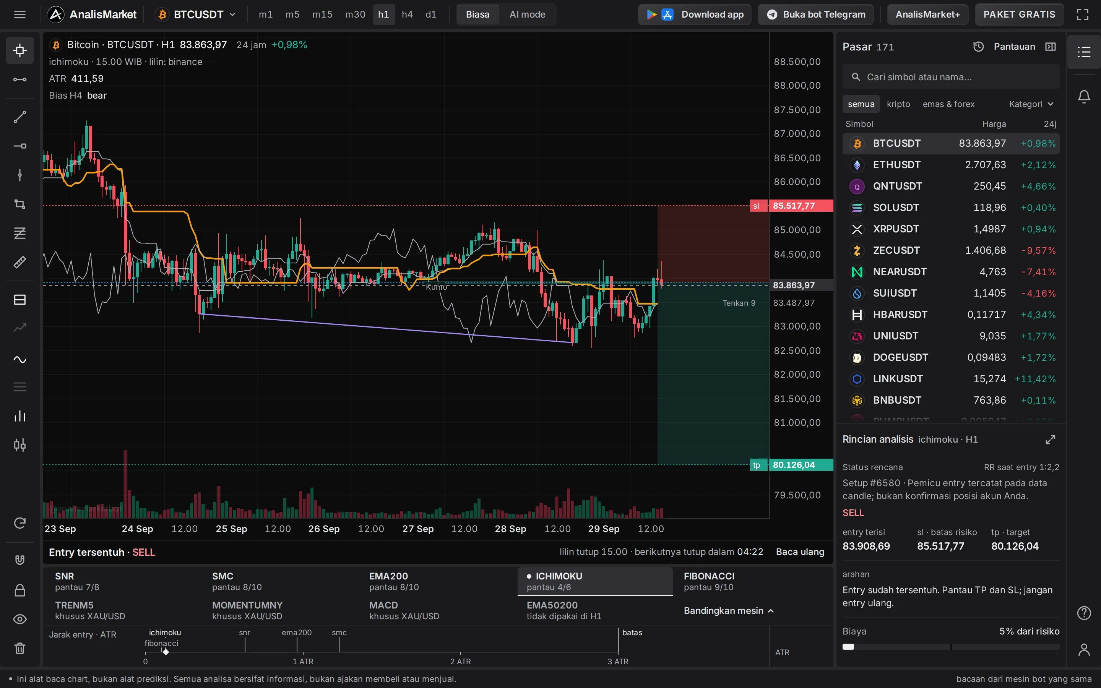Click the trash delete drawings icon

[19, 648]
